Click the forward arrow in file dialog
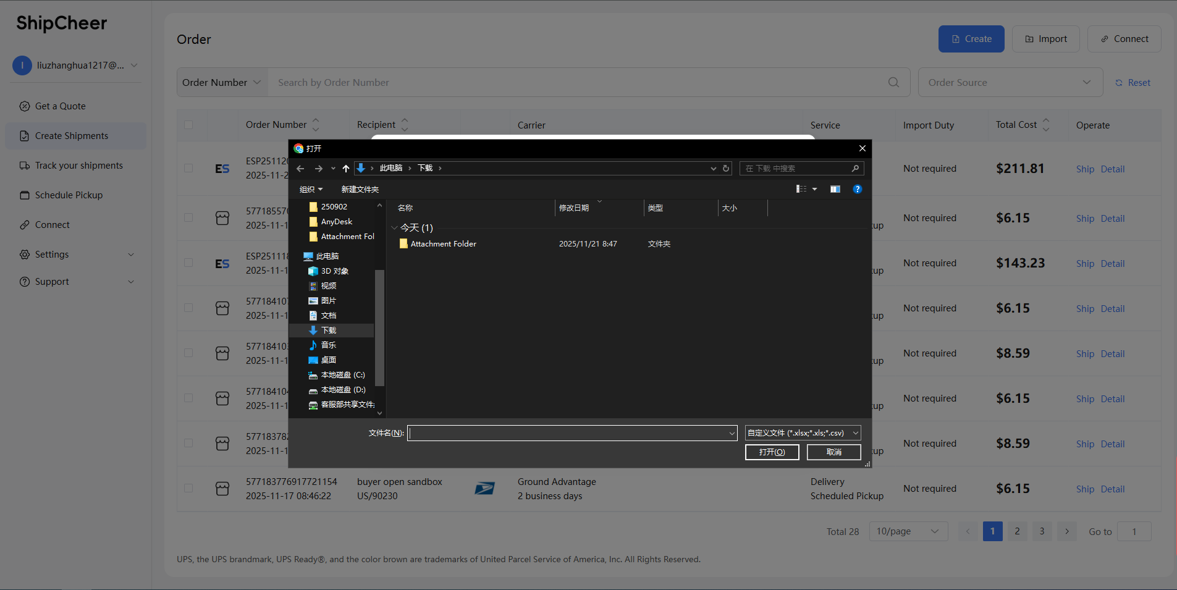The width and height of the screenshot is (1177, 590). 318,169
